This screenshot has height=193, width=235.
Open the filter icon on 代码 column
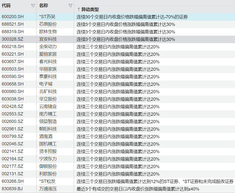[33, 6]
